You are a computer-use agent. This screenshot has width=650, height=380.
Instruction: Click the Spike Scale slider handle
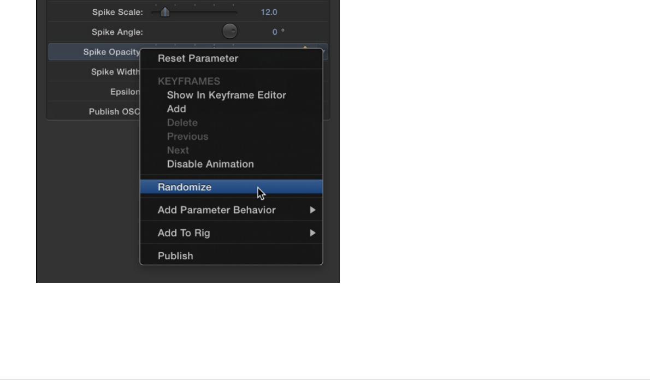(165, 12)
